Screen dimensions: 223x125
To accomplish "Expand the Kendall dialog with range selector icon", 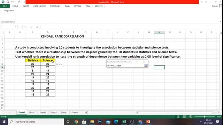I will (x=146, y=66).
